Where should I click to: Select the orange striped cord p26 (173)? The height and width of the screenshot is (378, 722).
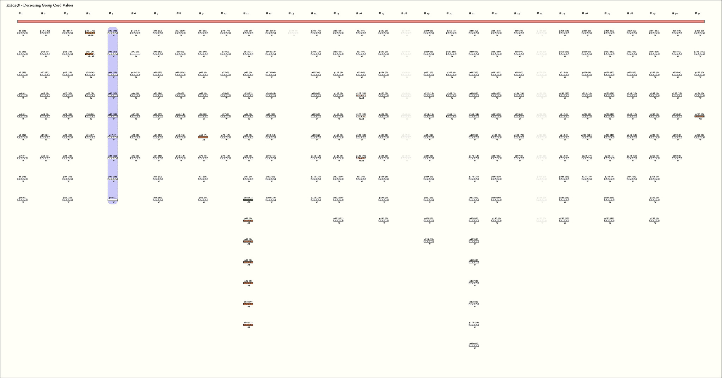click(x=91, y=33)
